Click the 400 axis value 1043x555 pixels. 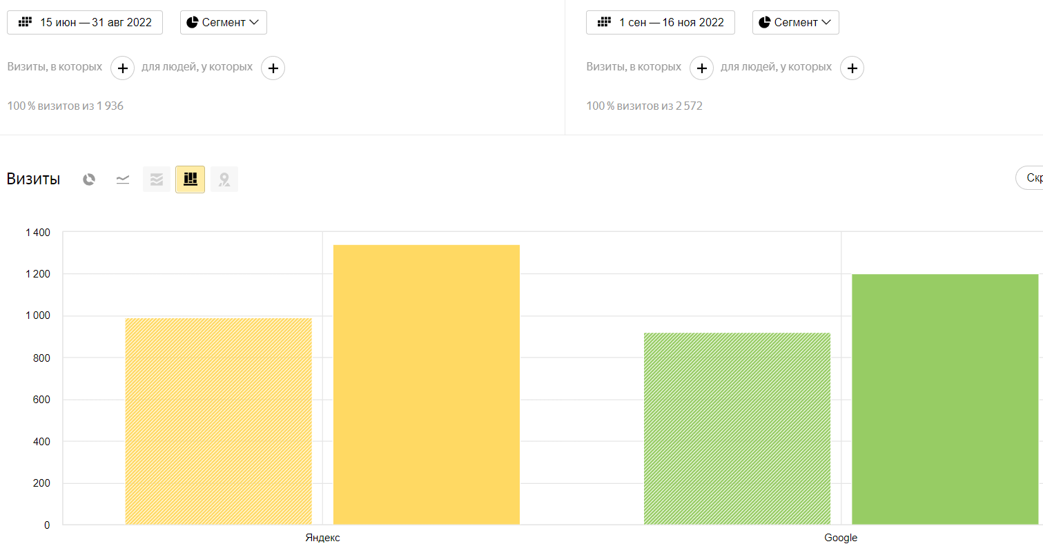[x=41, y=441]
